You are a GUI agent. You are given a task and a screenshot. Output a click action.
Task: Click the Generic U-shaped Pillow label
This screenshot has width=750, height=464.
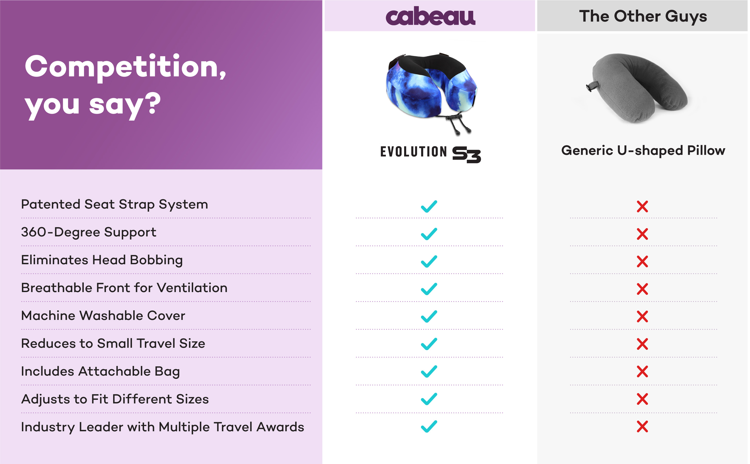[643, 151]
